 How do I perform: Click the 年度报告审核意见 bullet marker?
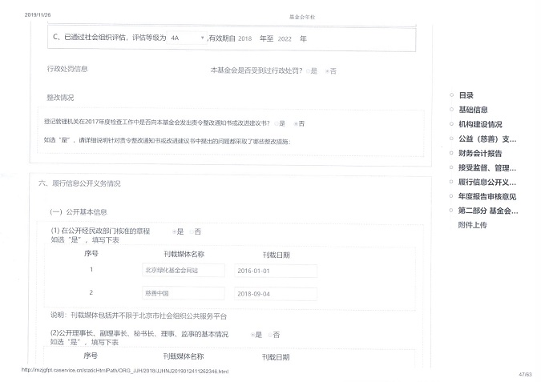coord(451,196)
